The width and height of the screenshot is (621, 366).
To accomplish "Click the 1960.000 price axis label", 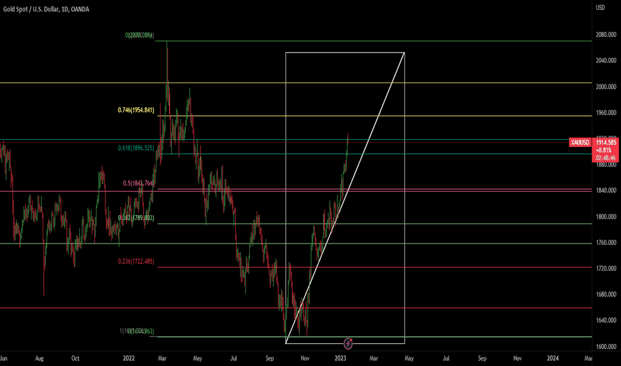I will 606,112.
